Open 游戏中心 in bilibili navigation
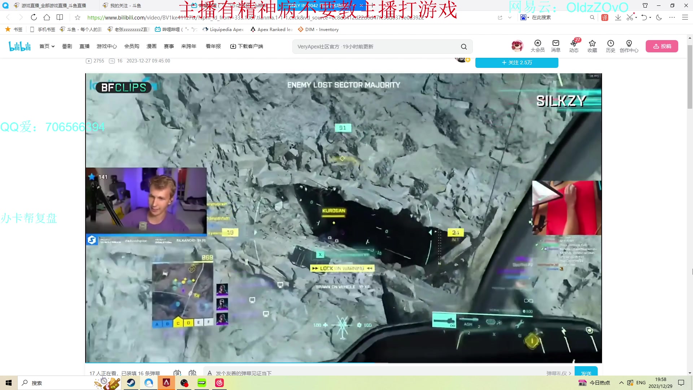The height and width of the screenshot is (390, 693). [x=107, y=46]
